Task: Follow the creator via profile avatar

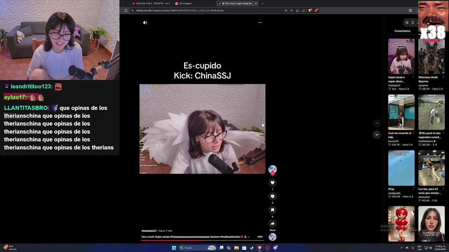Action: pyautogui.click(x=273, y=170)
